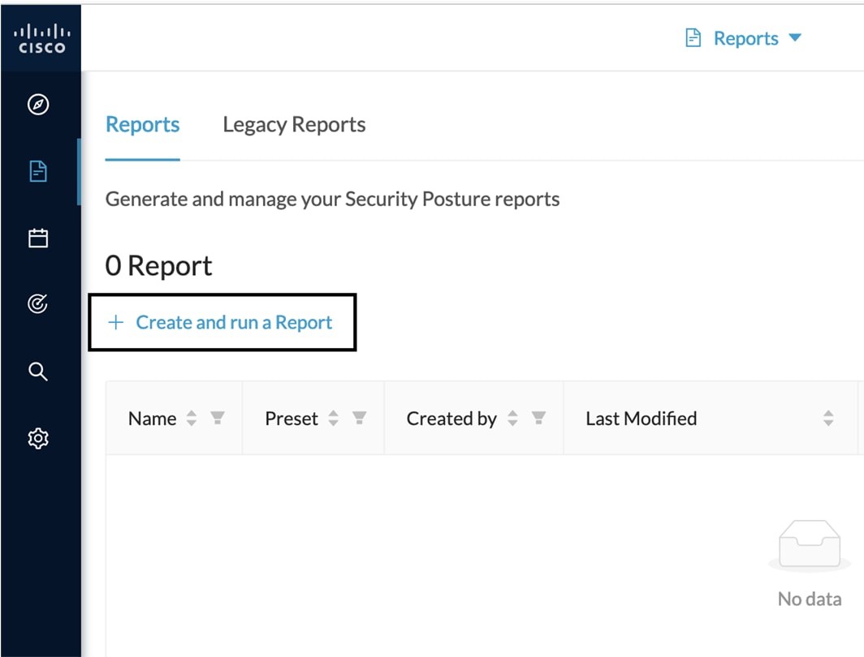Open the filter funnel on Name column
This screenshot has height=657, width=864.
[217, 418]
